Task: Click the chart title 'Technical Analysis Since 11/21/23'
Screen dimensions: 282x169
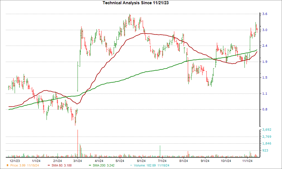Action: coord(136,3)
